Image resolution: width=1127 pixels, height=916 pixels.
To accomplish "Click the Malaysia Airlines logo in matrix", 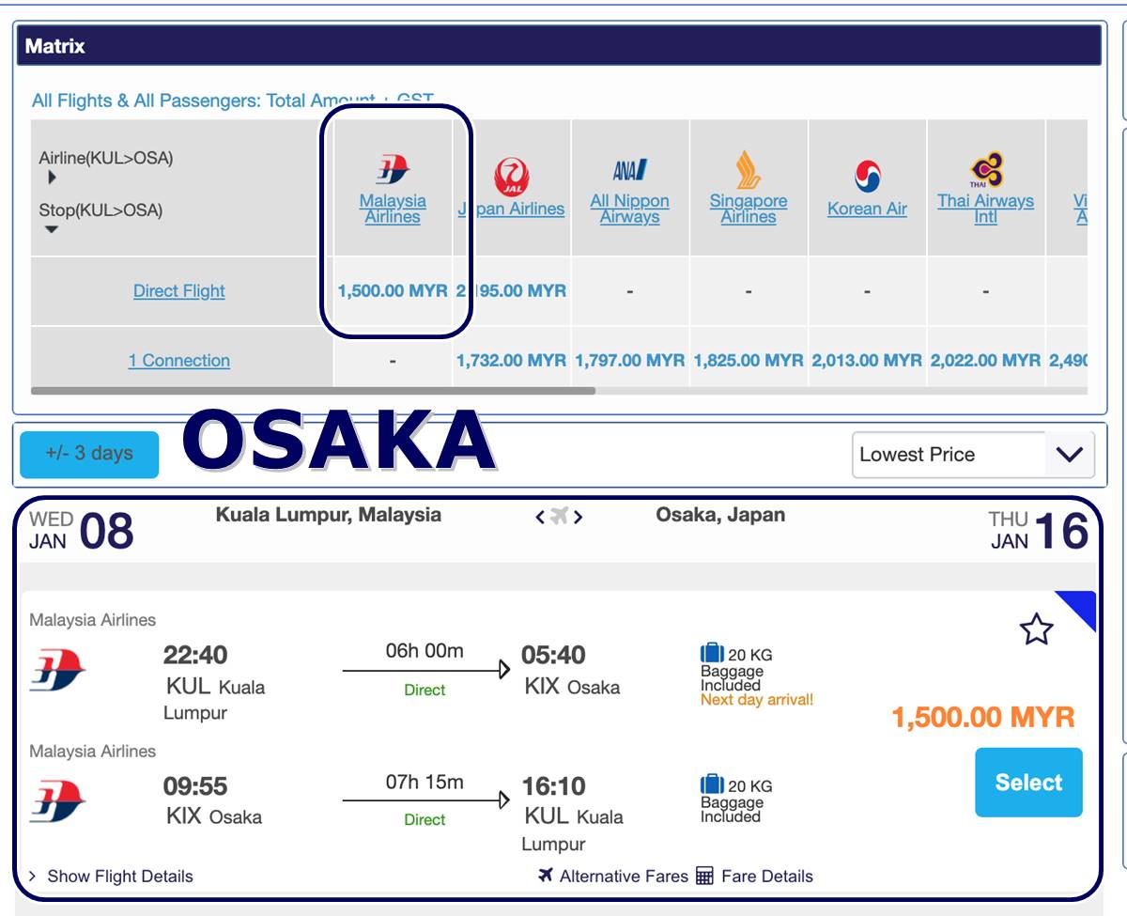I will [x=393, y=170].
